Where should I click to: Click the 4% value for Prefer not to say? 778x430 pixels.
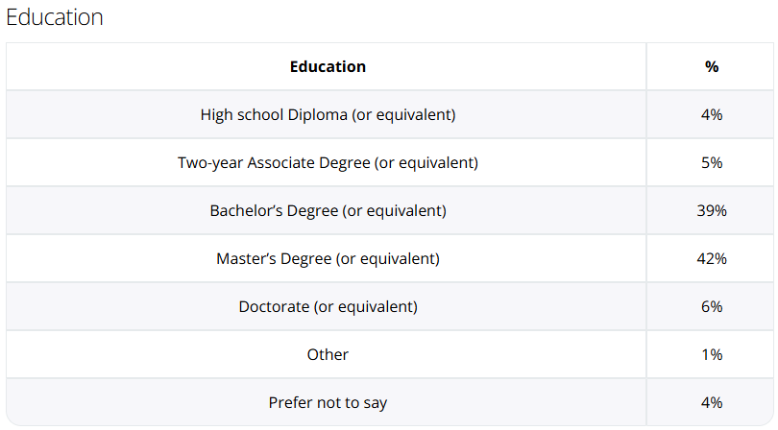(712, 403)
